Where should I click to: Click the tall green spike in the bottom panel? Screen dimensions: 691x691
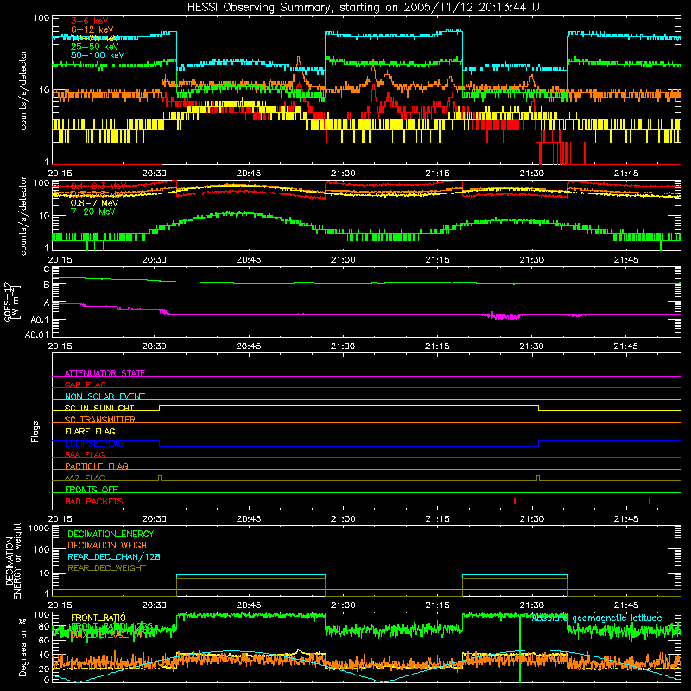(520, 649)
